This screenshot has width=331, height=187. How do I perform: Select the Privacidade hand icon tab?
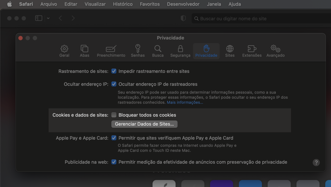206,51
